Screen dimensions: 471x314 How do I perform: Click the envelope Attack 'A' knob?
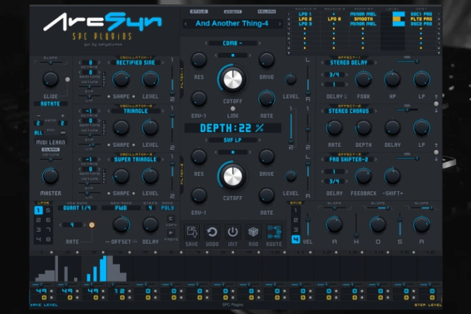pos(334,224)
